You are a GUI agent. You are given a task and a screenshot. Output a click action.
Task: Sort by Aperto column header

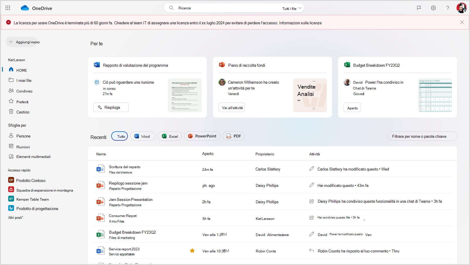coord(208,154)
